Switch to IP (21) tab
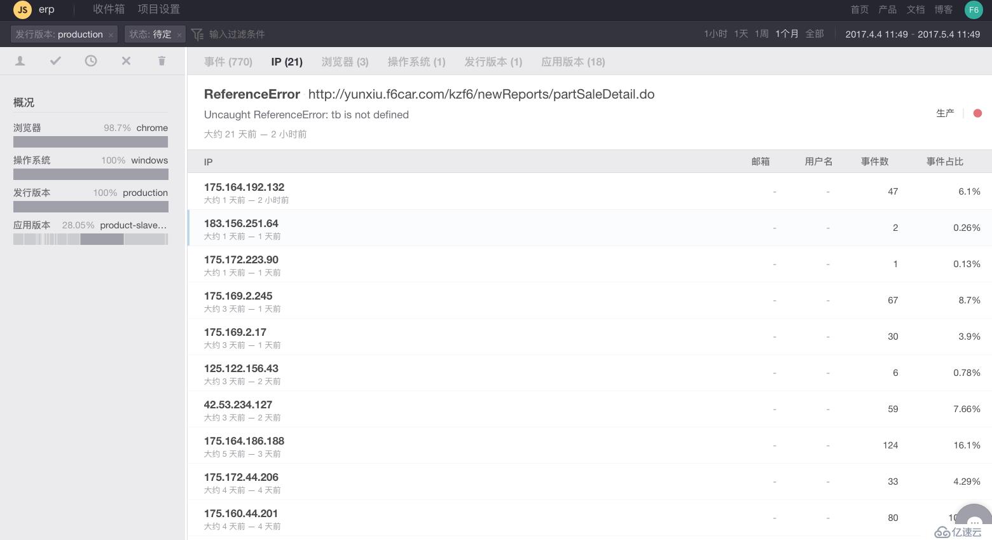This screenshot has height=540, width=992. coord(287,62)
